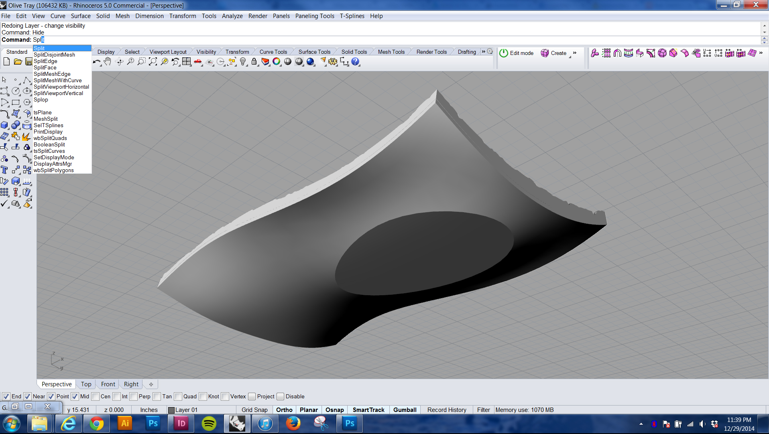Click the padlock lock-objects icon
The height and width of the screenshot is (434, 769).
point(254,62)
